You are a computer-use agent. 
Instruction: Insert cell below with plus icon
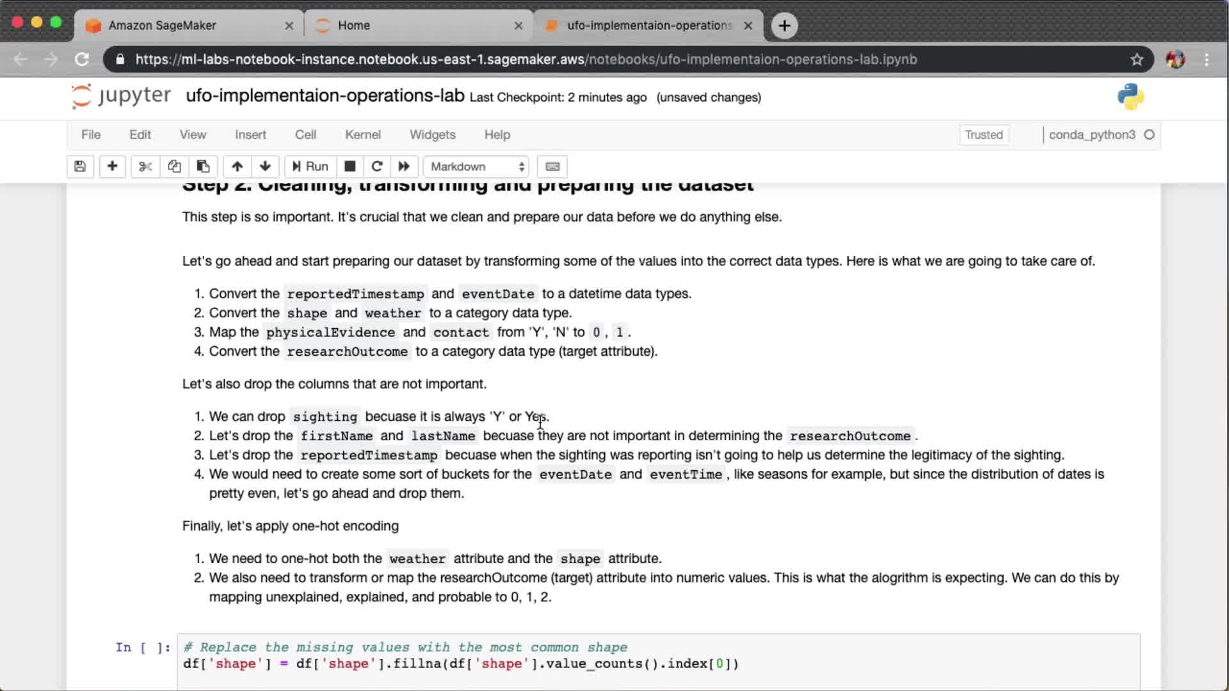pos(112,166)
